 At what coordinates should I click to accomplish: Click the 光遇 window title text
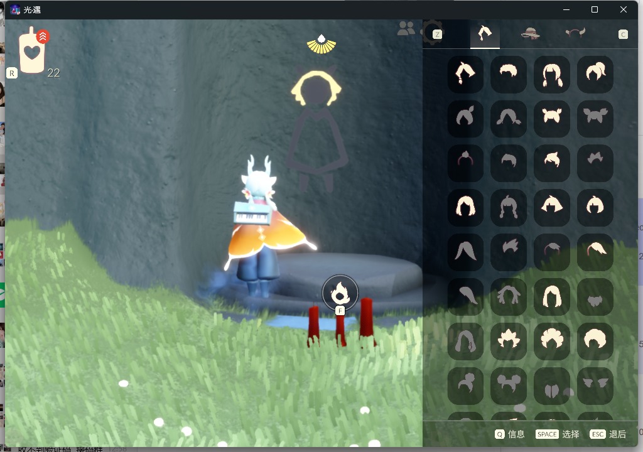[32, 10]
